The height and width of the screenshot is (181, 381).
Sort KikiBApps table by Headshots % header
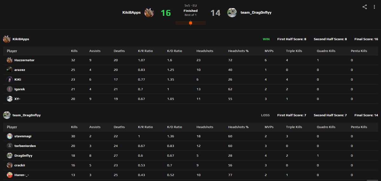pyautogui.click(x=238, y=51)
